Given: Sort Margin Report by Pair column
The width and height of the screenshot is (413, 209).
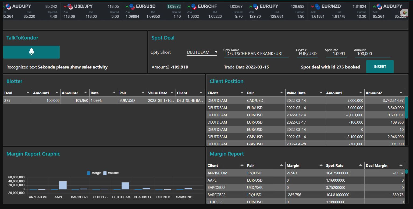Looking at the screenshot, I should click(265, 165).
